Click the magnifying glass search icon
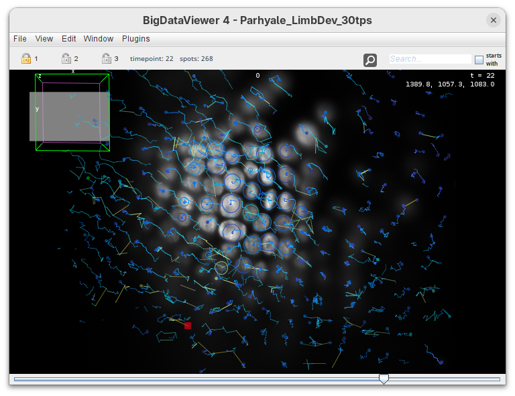Image resolution: width=515 pixels, height=396 pixels. click(370, 60)
